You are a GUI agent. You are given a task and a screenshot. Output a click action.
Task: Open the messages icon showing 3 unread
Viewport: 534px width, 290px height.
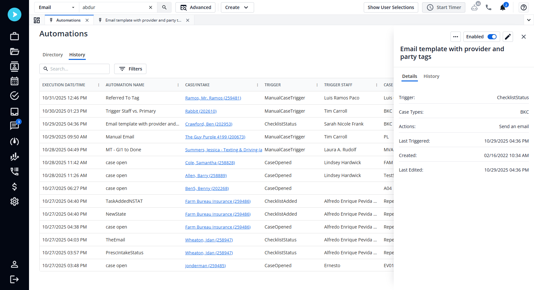click(x=15, y=126)
